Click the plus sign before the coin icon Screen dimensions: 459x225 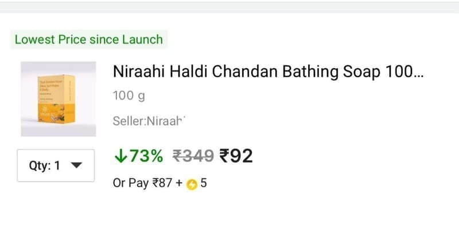[x=179, y=184]
